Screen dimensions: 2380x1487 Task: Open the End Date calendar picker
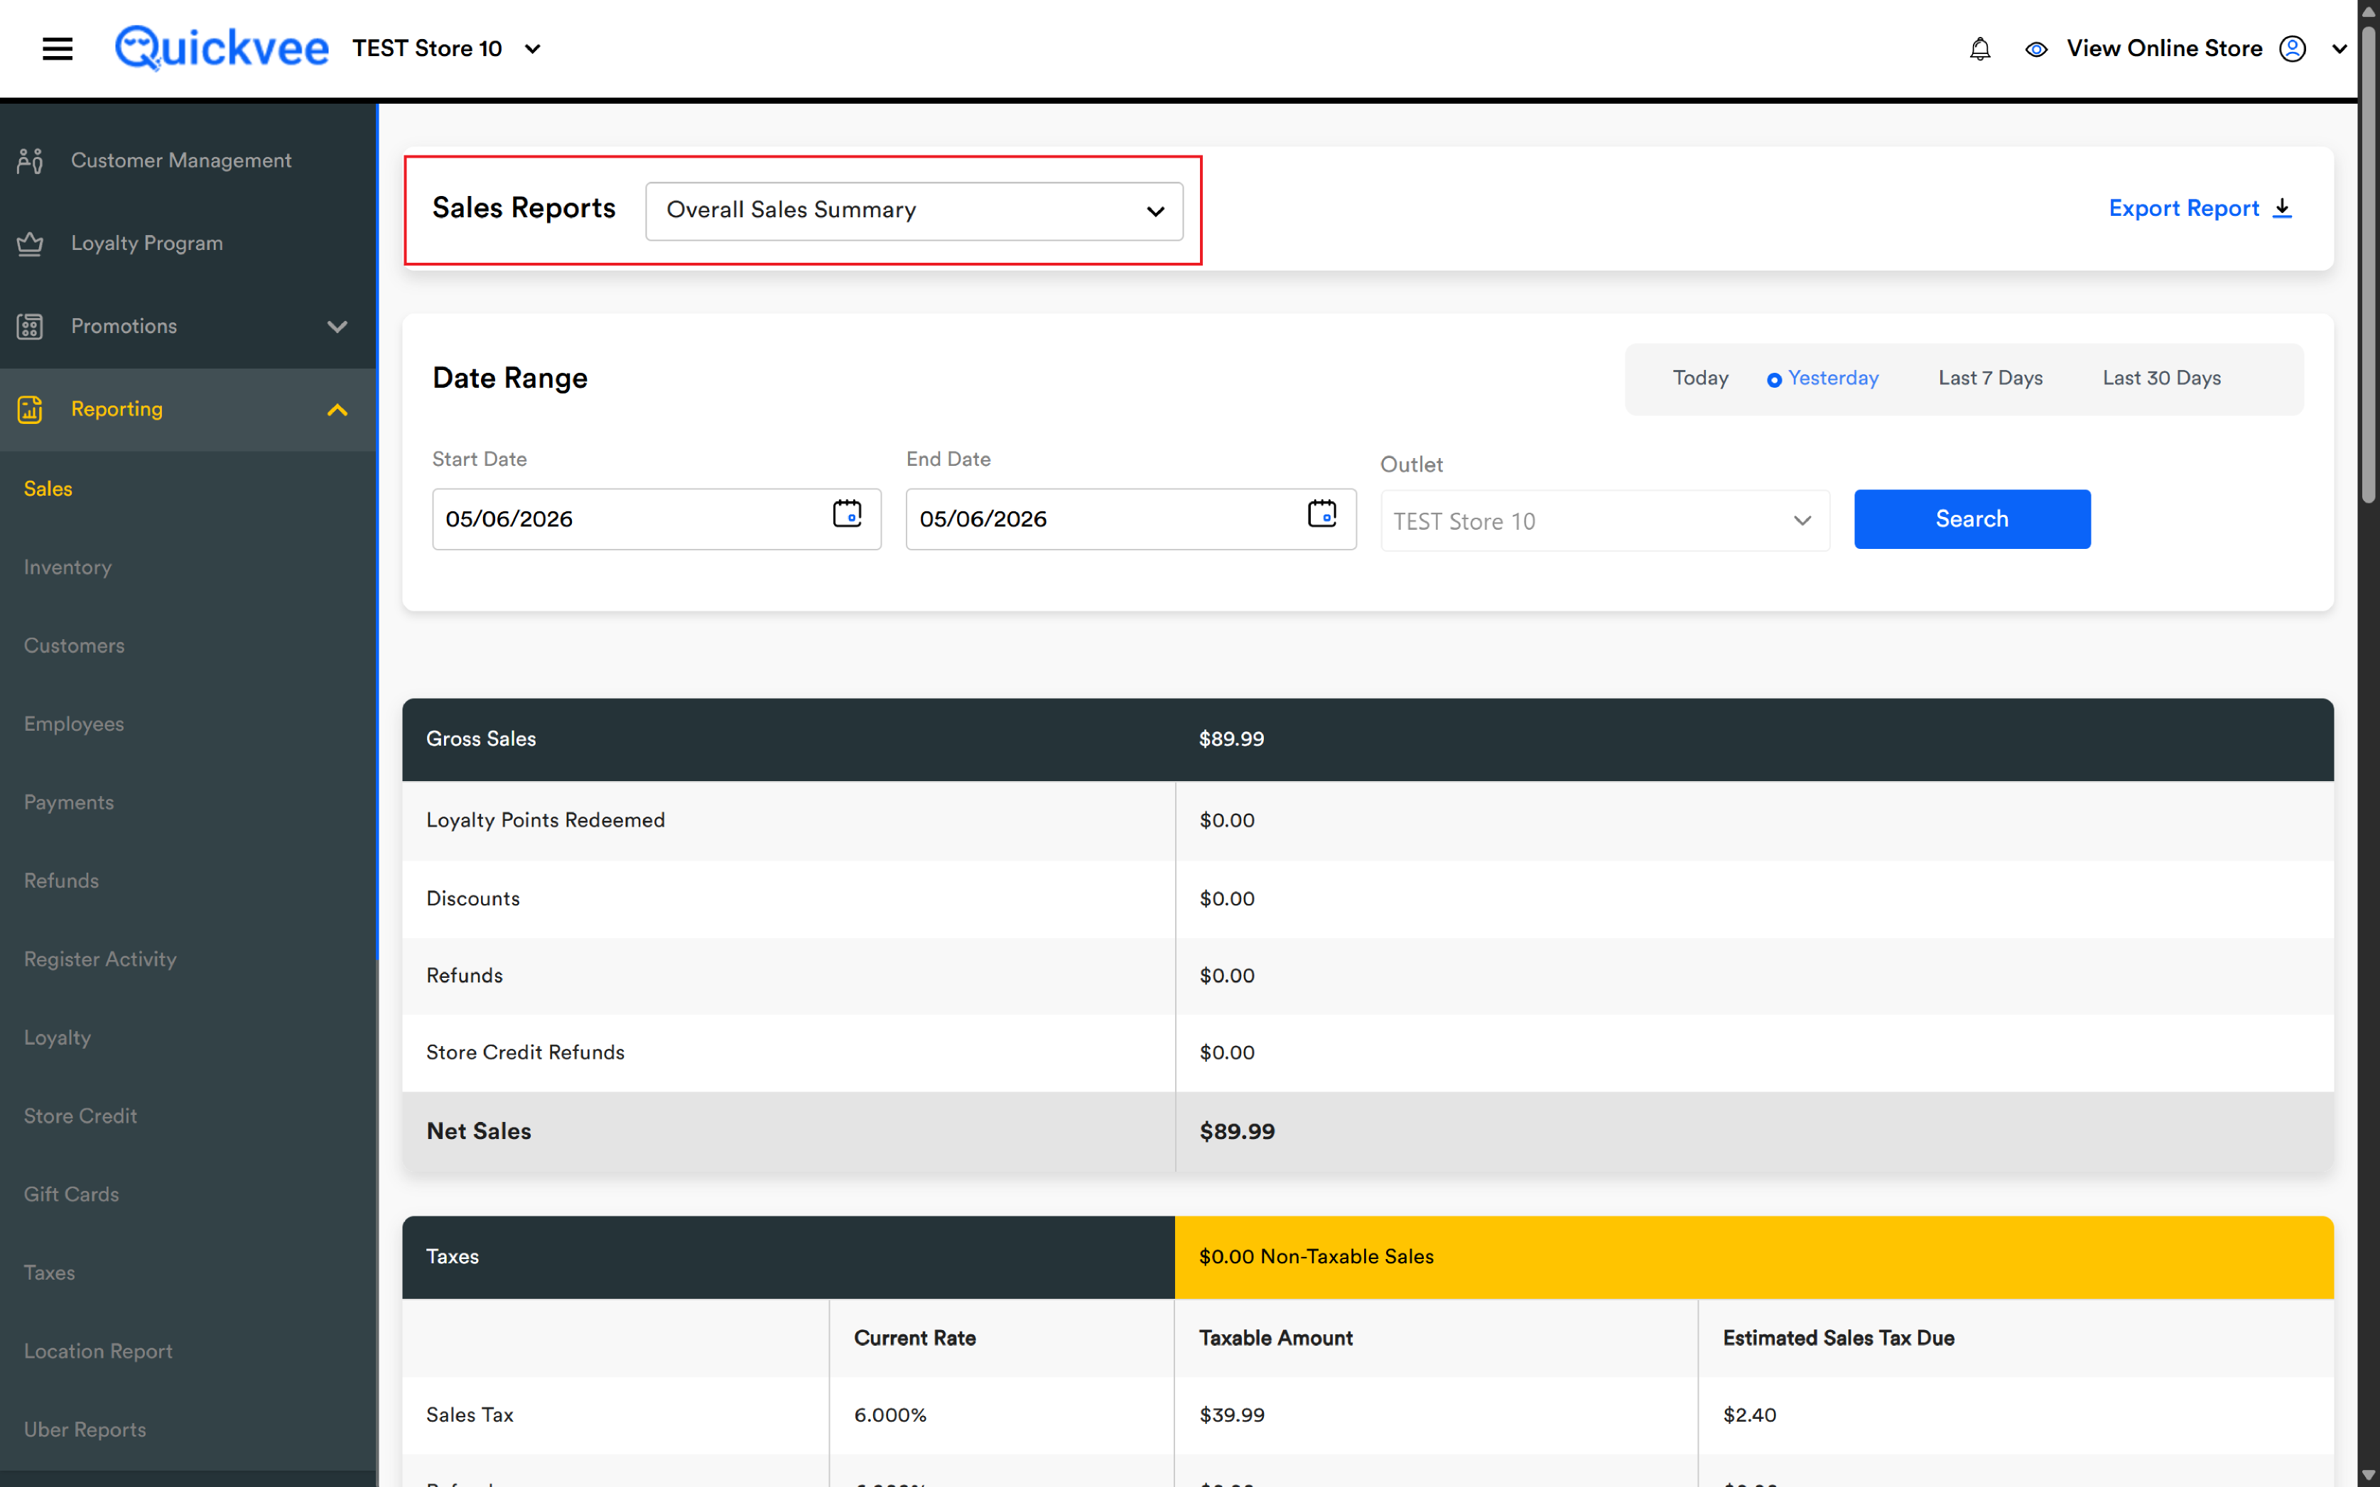[1321, 513]
